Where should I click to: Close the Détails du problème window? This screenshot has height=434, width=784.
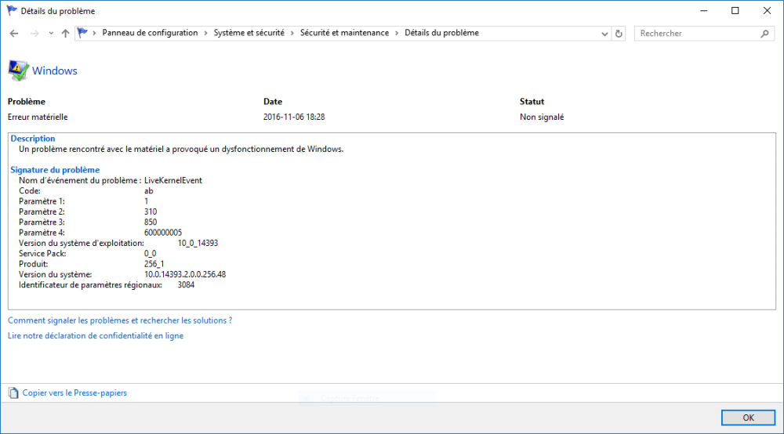(x=767, y=10)
